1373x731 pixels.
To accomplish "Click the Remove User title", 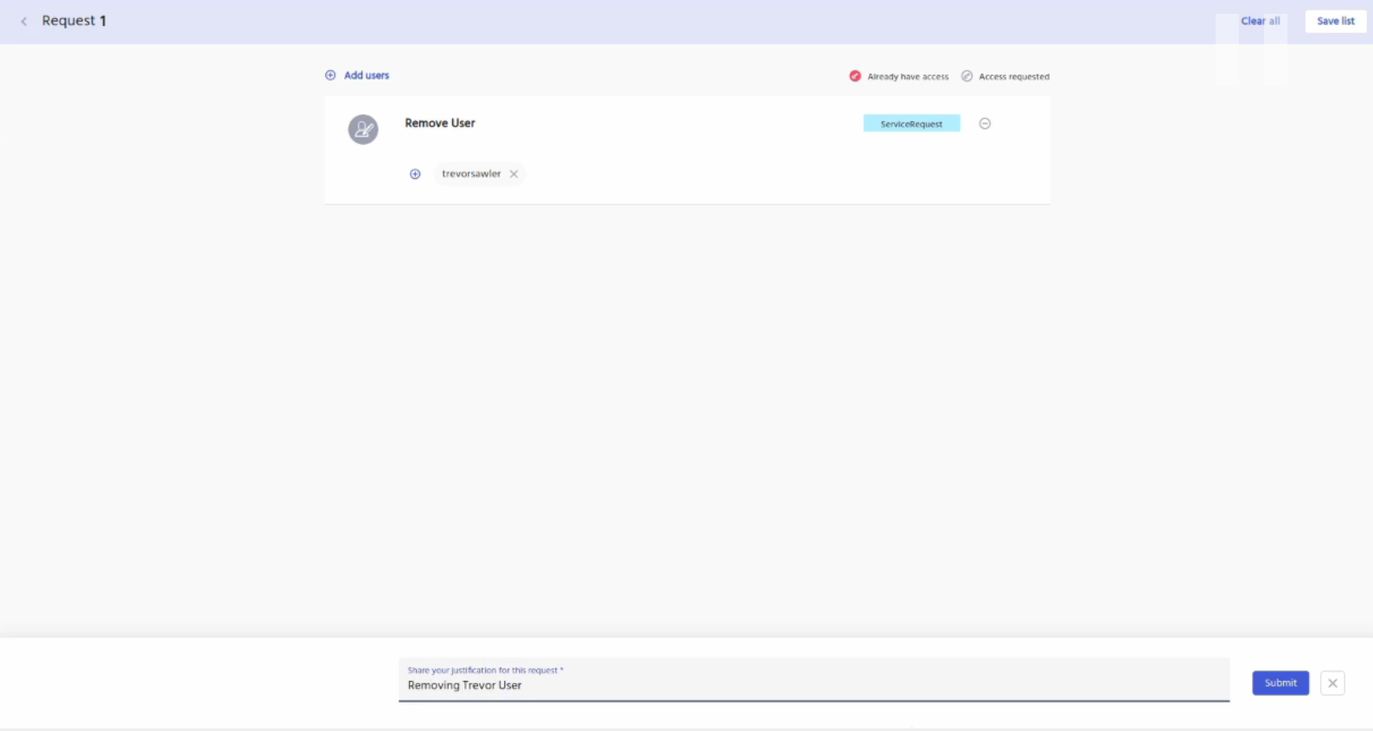I will (439, 123).
